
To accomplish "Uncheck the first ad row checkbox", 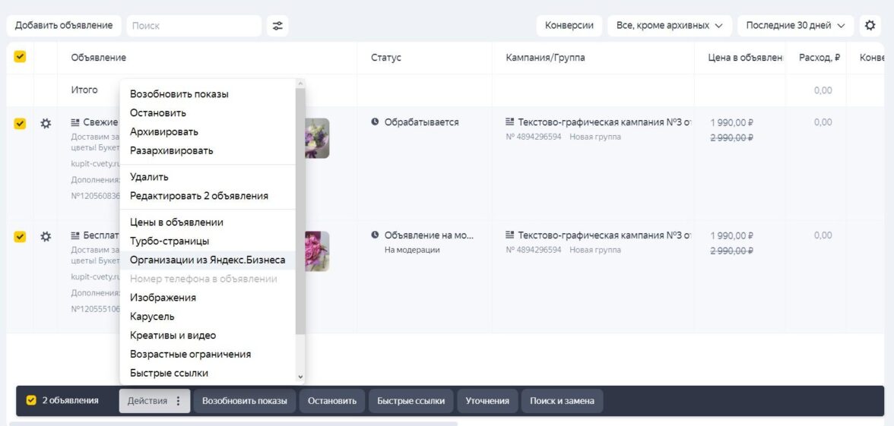I will point(20,123).
